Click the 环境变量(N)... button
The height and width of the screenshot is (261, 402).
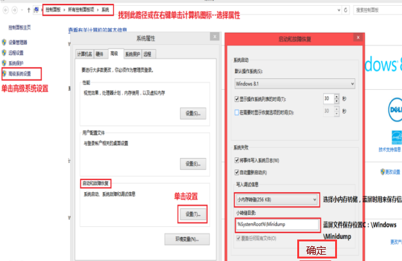coord(186,240)
